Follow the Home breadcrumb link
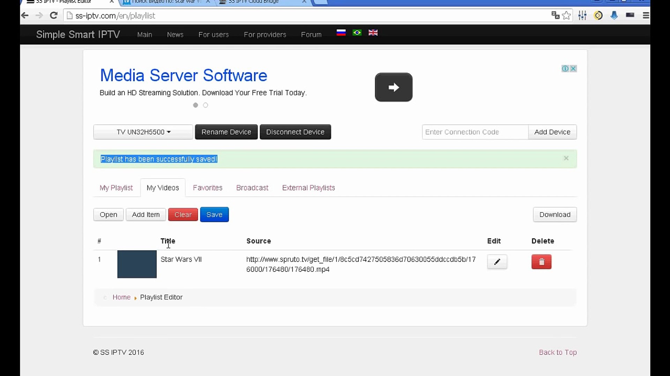 (x=121, y=297)
